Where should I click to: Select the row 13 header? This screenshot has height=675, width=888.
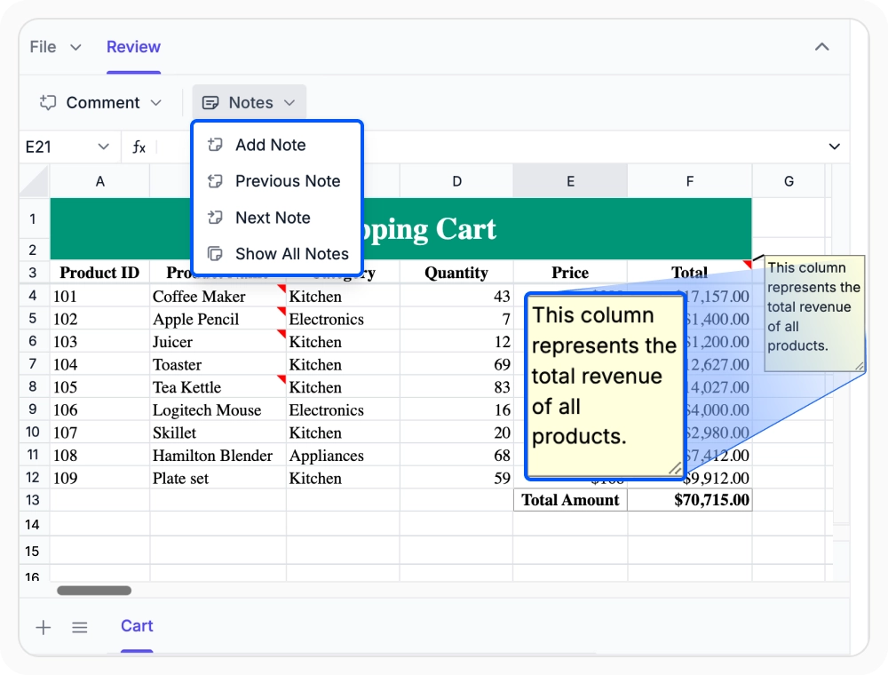pos(33,500)
